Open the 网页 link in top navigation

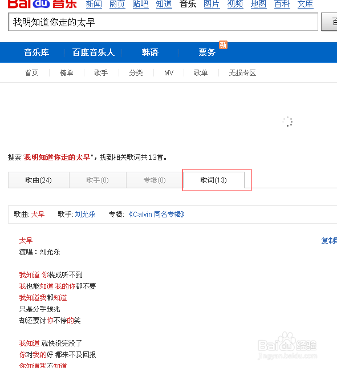tap(117, 4)
